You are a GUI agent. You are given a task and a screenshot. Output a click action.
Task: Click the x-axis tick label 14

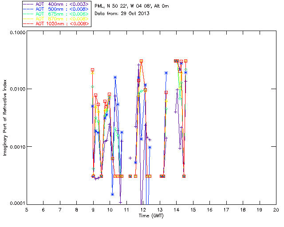[177, 210]
